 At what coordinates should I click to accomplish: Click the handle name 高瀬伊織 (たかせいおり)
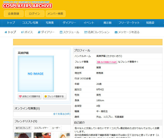pyautogui.click(x=109, y=56)
